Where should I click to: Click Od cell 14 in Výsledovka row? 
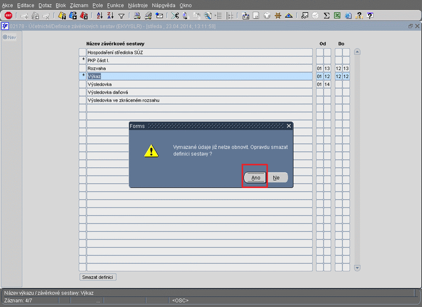(327, 85)
